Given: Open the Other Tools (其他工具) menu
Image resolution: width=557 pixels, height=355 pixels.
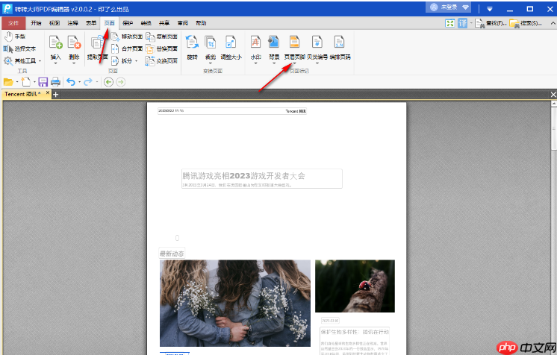Looking at the screenshot, I should (x=22, y=60).
